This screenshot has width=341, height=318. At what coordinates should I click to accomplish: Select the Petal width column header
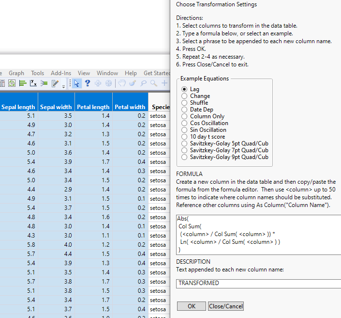pyautogui.click(x=130, y=107)
